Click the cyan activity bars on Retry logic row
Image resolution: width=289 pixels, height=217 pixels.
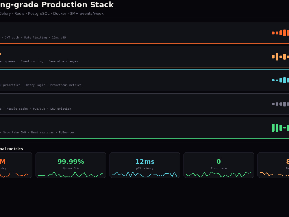281,80
